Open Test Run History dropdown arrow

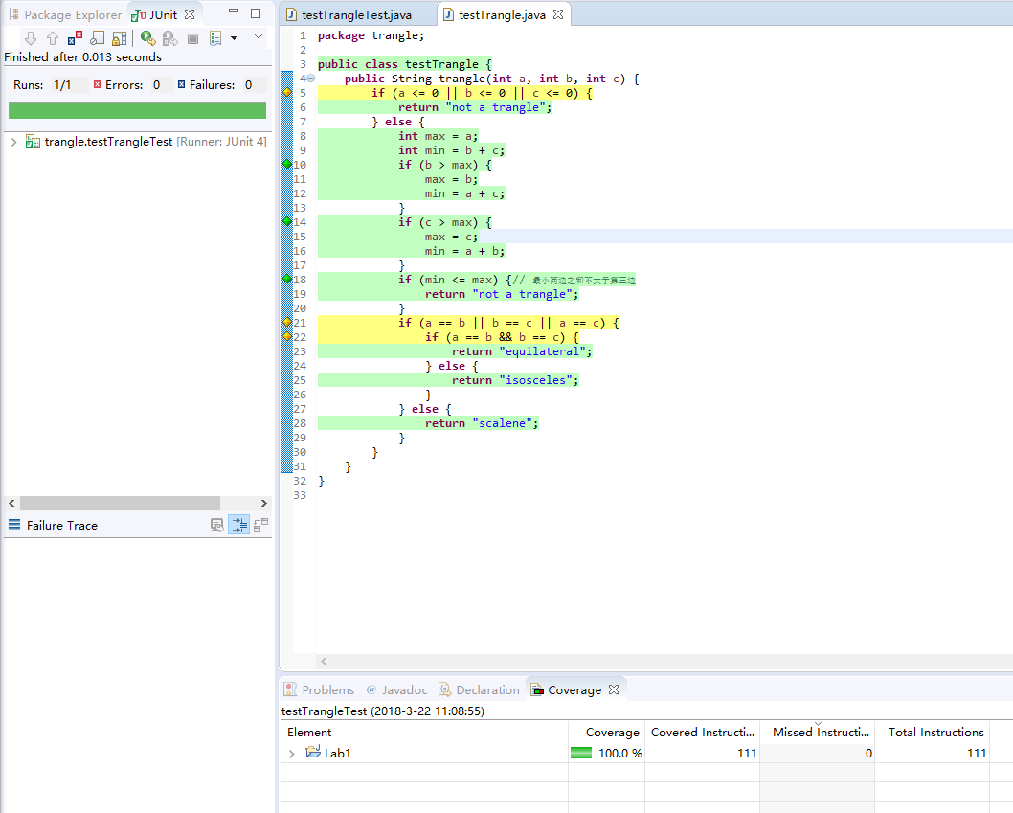[234, 38]
